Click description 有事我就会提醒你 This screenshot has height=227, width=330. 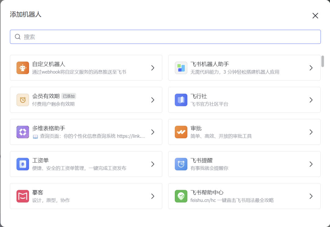209,168
